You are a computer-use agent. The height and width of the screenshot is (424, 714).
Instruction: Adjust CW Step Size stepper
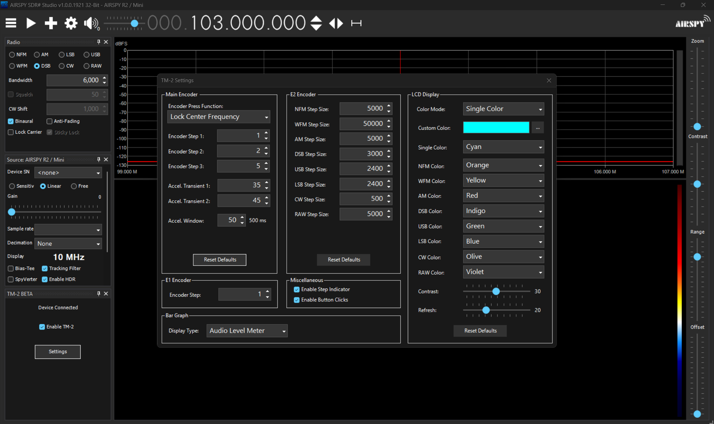(389, 199)
